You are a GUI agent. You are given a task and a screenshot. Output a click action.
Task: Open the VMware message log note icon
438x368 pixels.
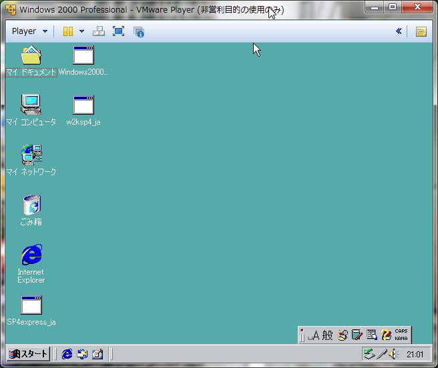tap(421, 31)
